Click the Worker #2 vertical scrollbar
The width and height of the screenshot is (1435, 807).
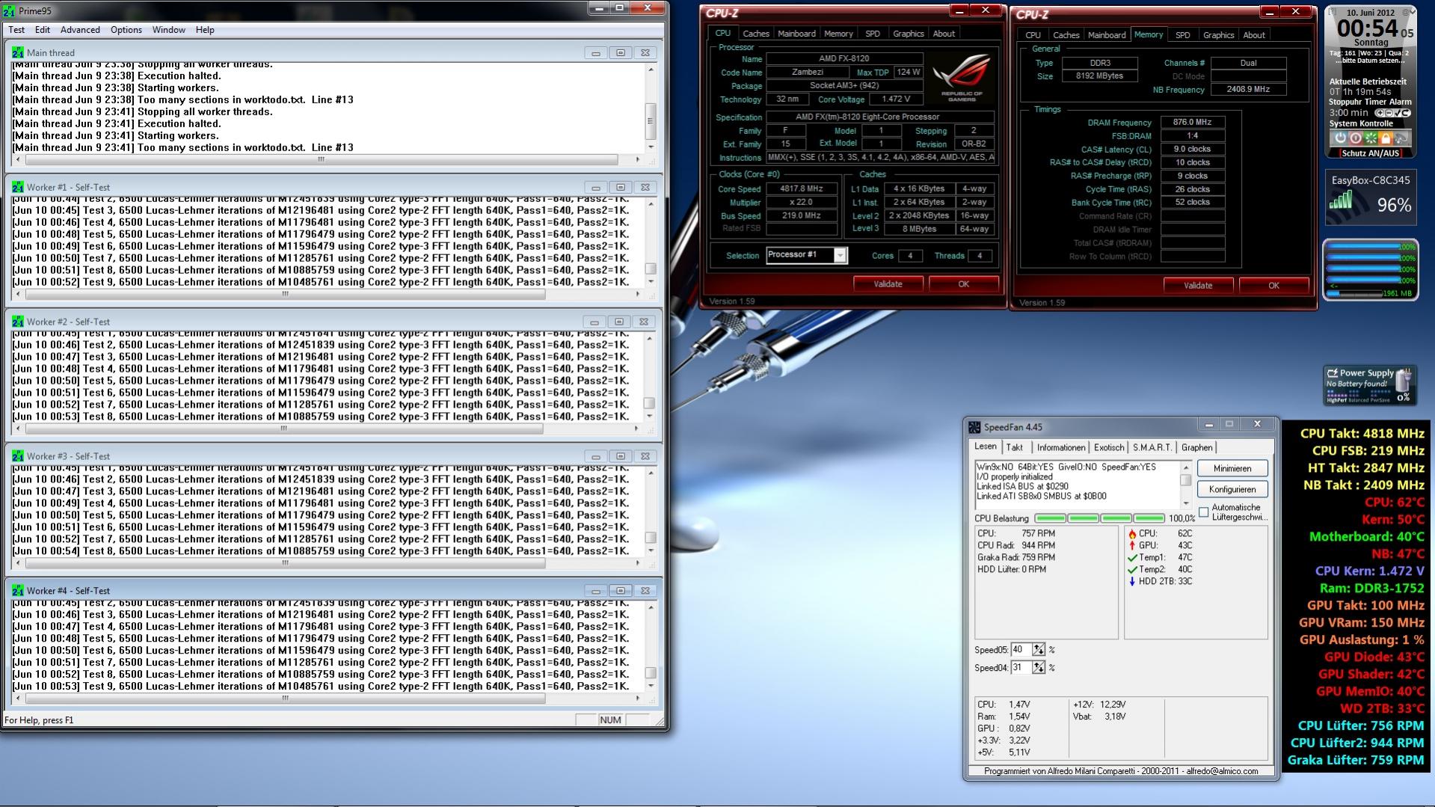pos(649,378)
